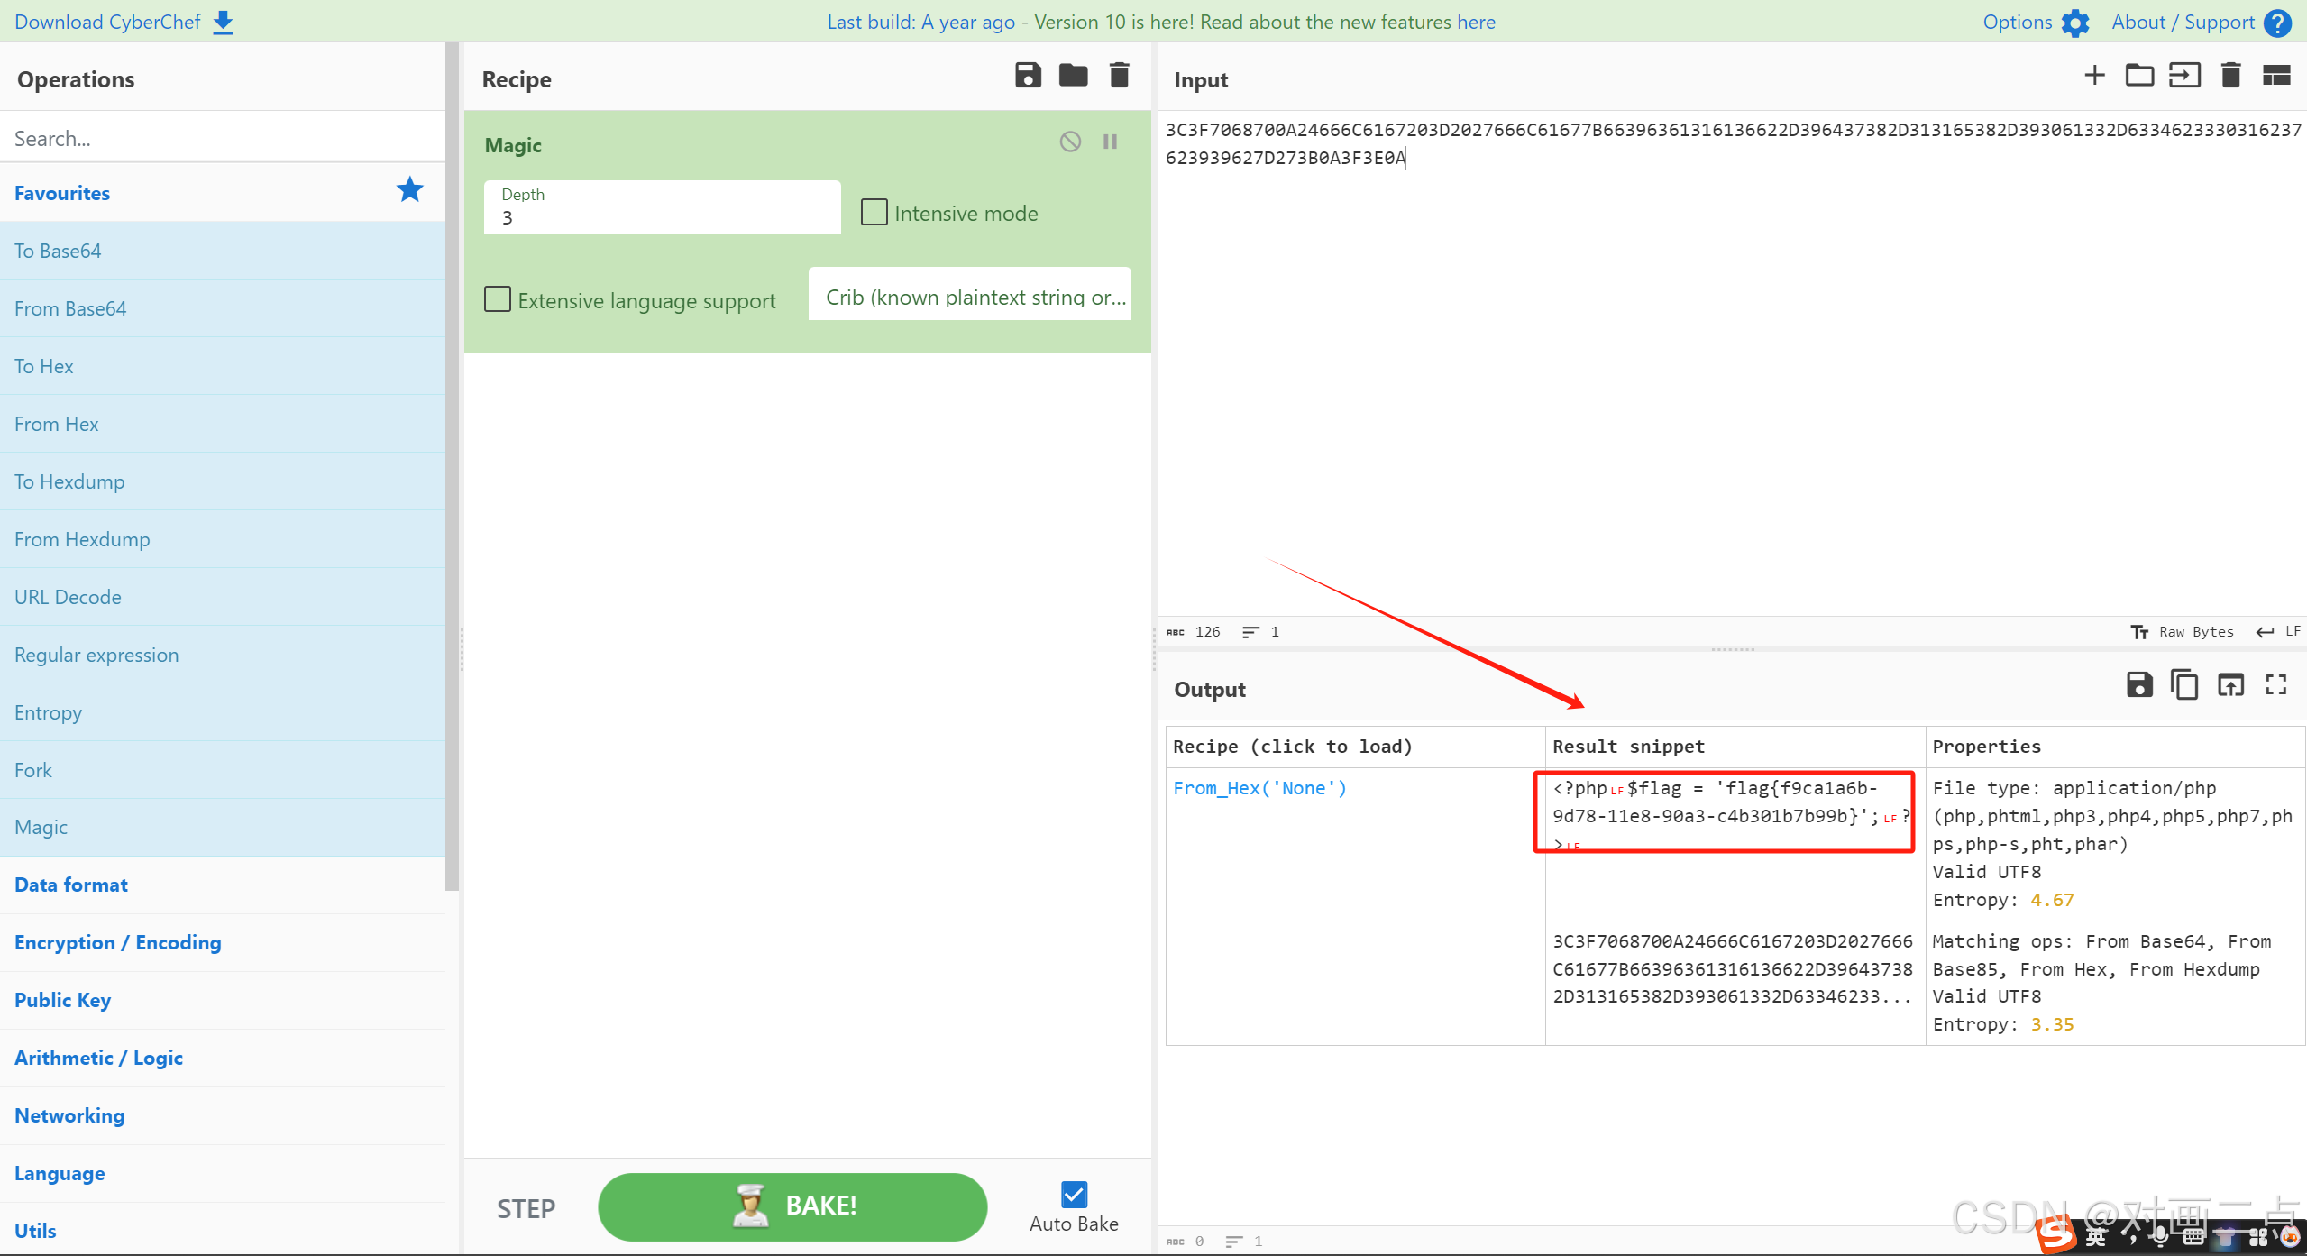Select the To Base64 operation
Image resolution: width=2307 pixels, height=1256 pixels.
click(223, 251)
